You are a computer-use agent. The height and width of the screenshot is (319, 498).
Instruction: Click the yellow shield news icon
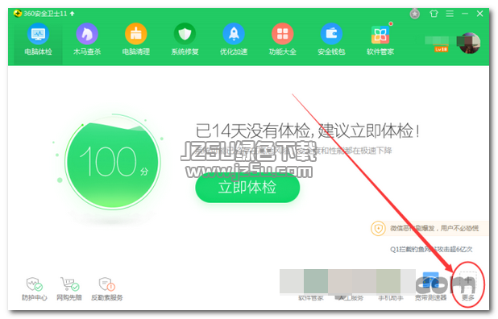[378, 228]
